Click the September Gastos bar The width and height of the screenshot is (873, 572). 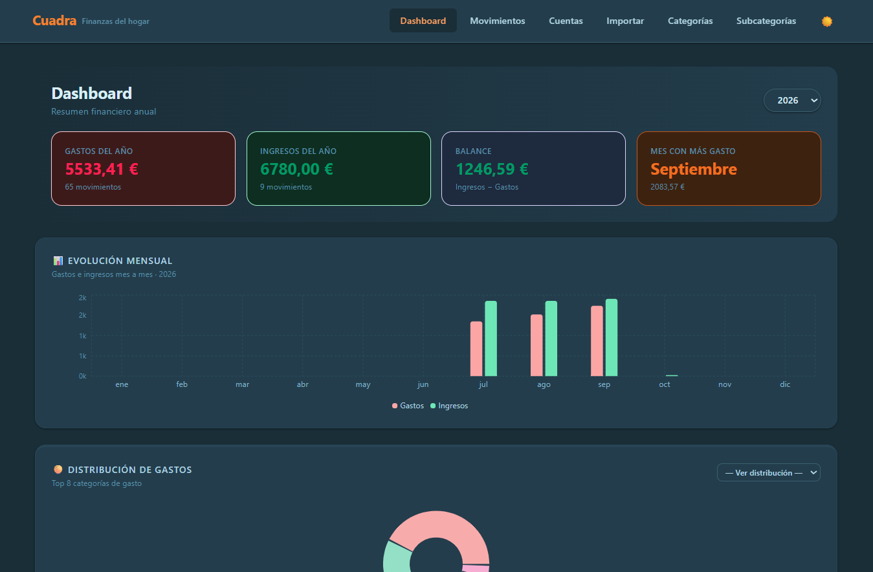point(597,341)
